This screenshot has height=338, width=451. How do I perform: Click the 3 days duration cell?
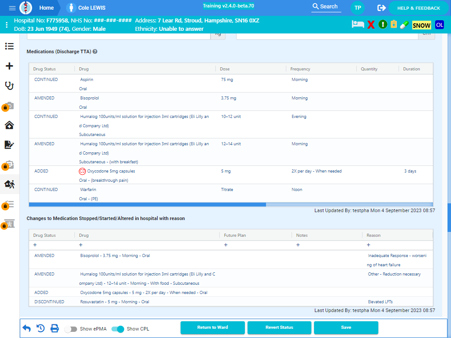point(410,171)
